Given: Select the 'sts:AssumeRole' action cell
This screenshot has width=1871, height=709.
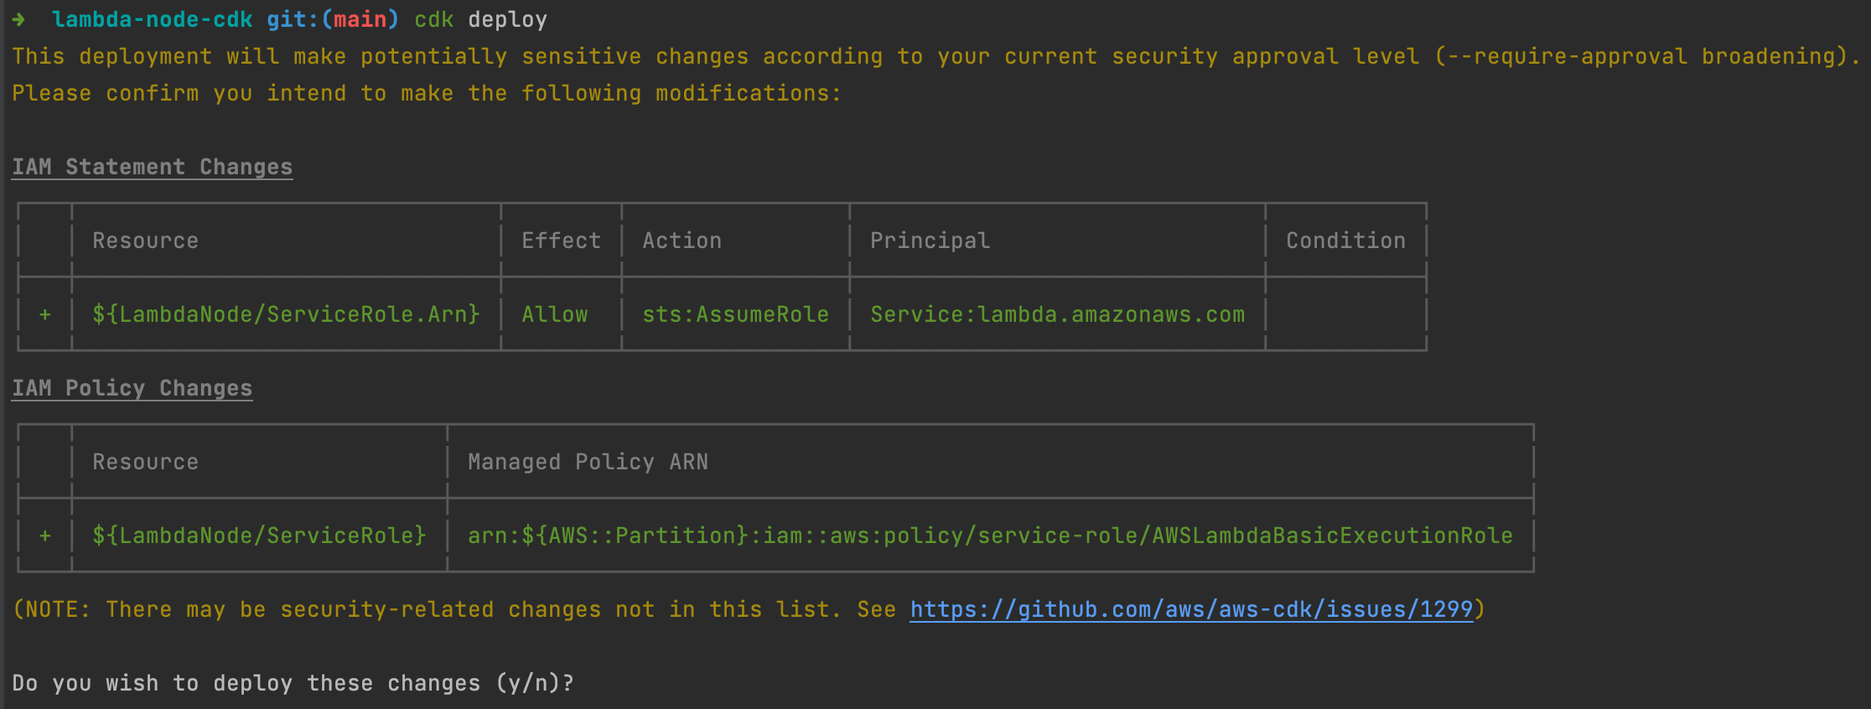Looking at the screenshot, I should click(736, 314).
